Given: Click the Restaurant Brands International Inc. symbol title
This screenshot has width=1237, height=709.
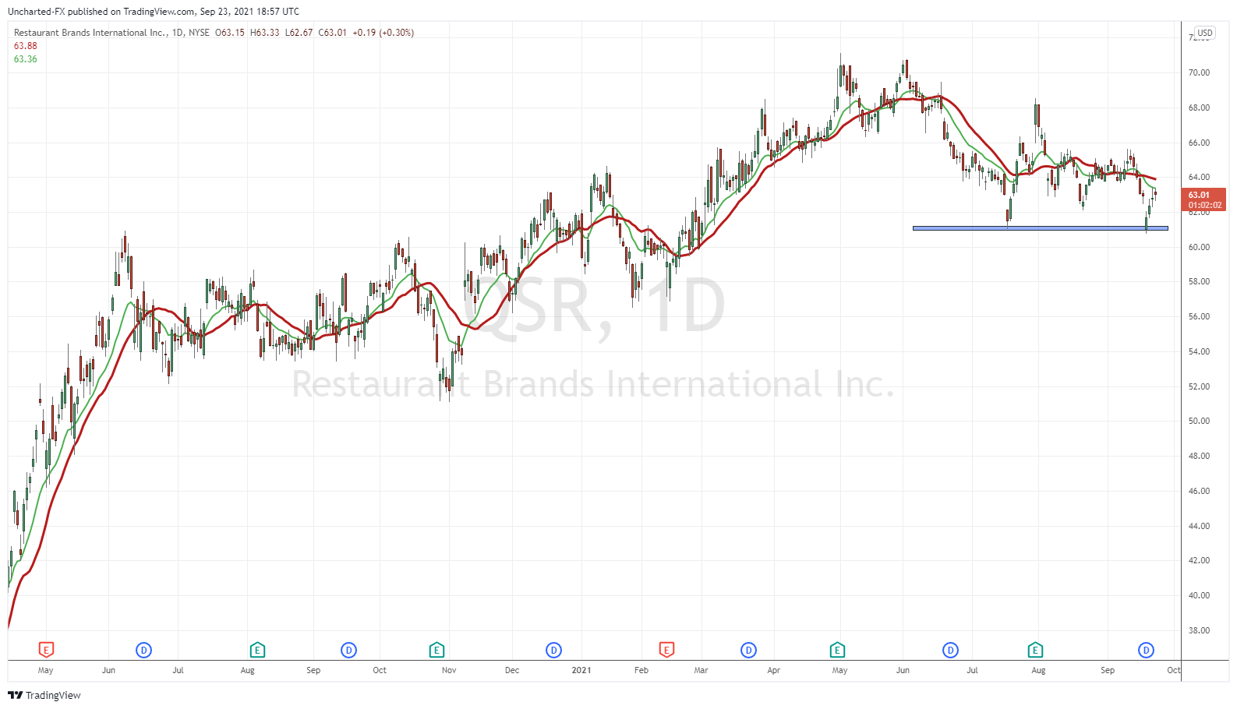Looking at the screenshot, I should (90, 33).
